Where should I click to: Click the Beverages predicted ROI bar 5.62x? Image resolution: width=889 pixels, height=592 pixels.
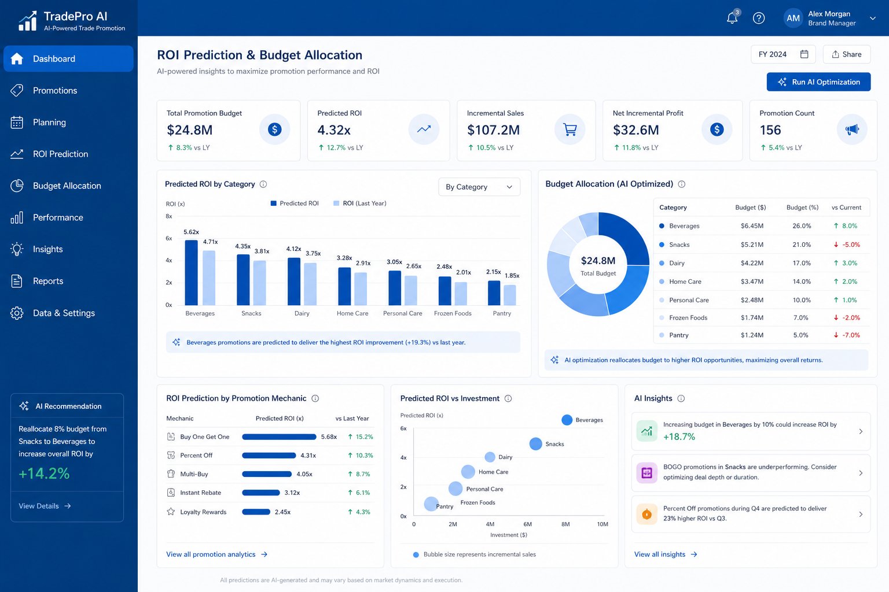click(191, 272)
